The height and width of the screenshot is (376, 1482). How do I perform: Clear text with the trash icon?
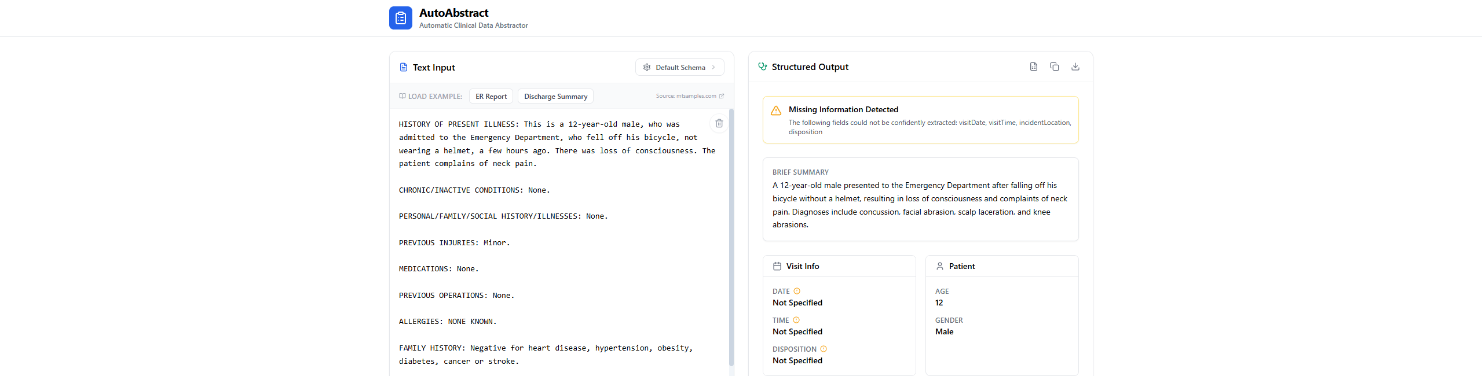pos(719,123)
